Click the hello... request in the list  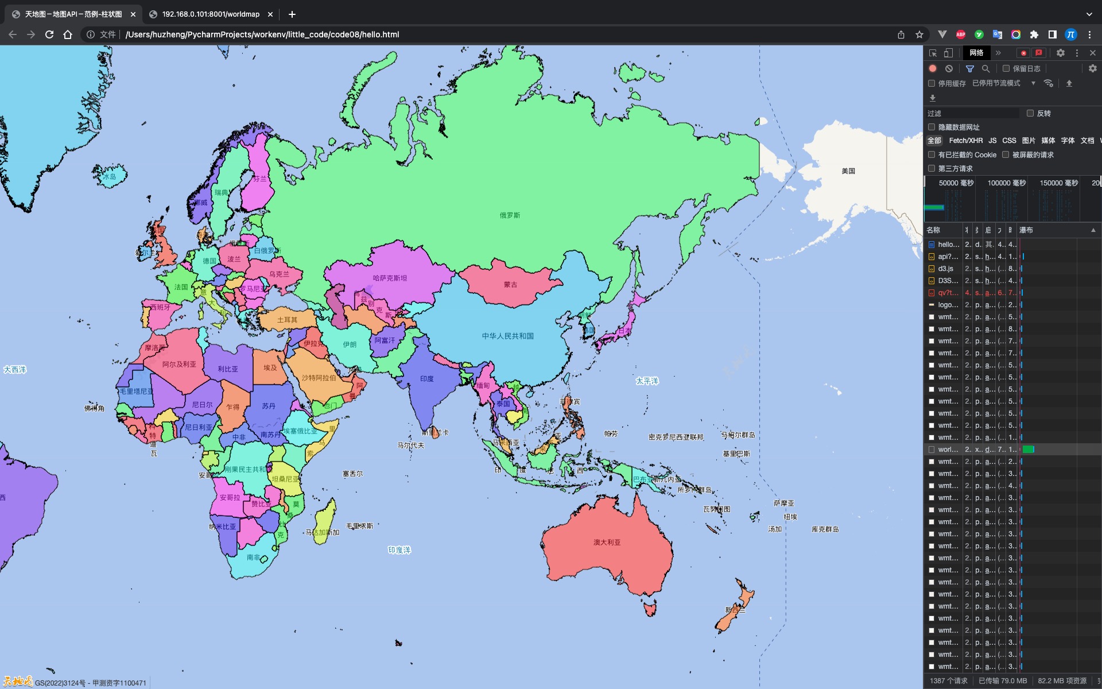pos(948,245)
